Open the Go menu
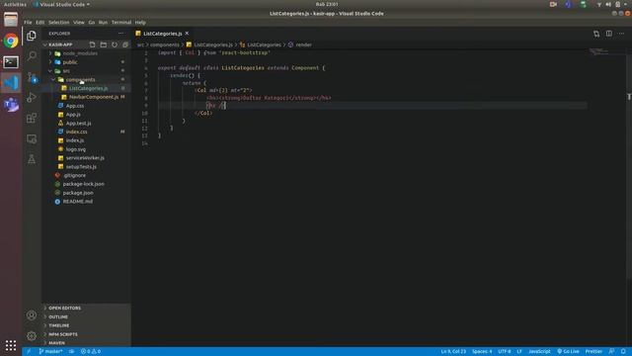The height and width of the screenshot is (356, 632). point(92,23)
